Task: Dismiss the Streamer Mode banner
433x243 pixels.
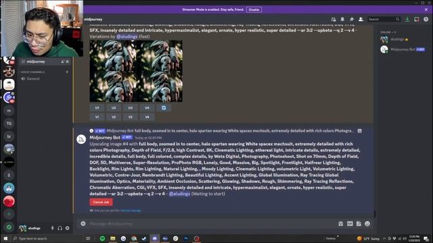Action: point(426,9)
